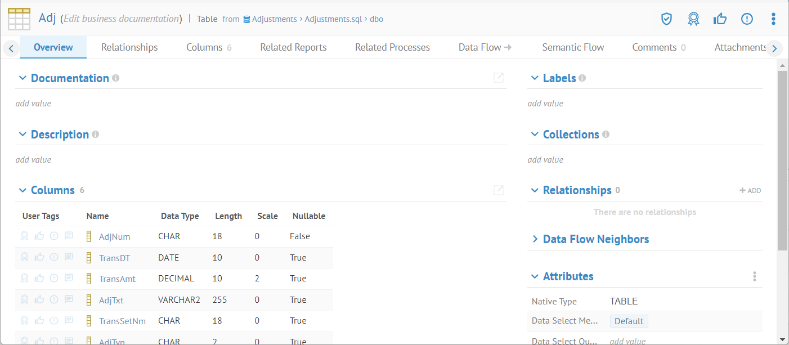The image size is (789, 345).
Task: Toggle thumbs-up tag on TransDT row
Action: pyautogui.click(x=39, y=257)
